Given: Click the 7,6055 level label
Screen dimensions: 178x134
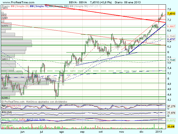Looking at the screenshot, I should point(5,8).
